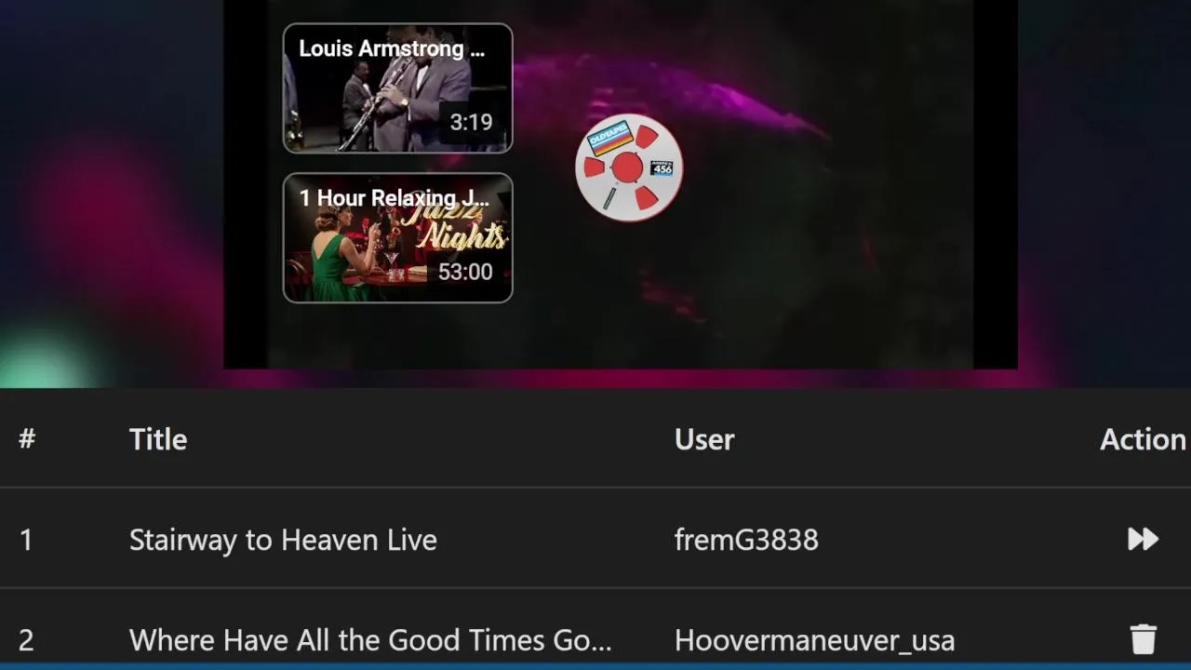Click the Action column header

pos(1143,439)
